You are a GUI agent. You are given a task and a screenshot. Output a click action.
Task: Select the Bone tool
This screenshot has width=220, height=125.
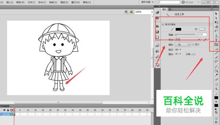216,67
